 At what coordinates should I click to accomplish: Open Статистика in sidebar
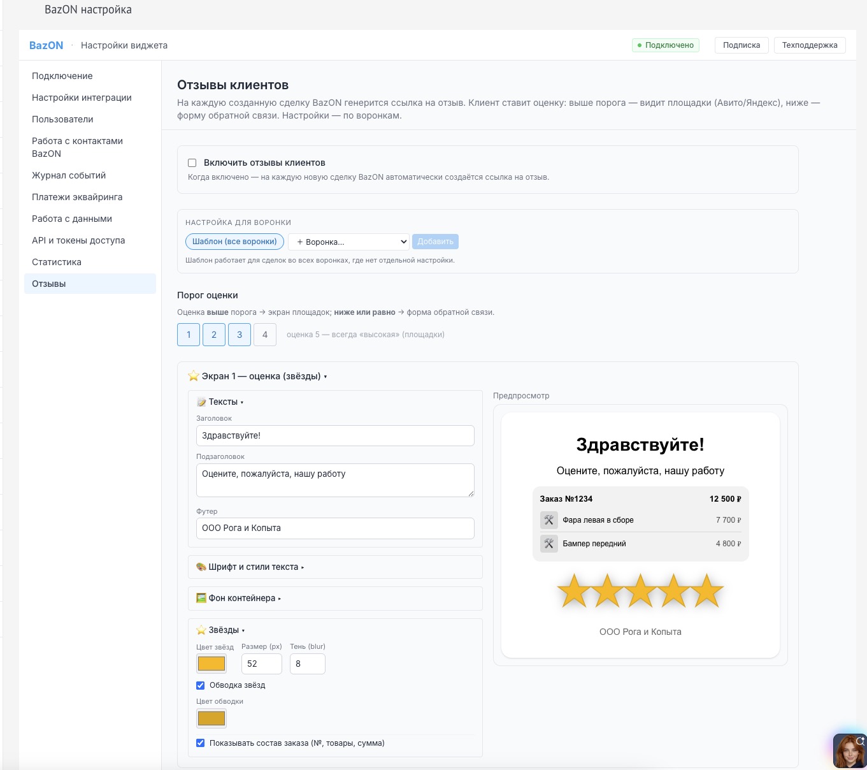(x=90, y=262)
